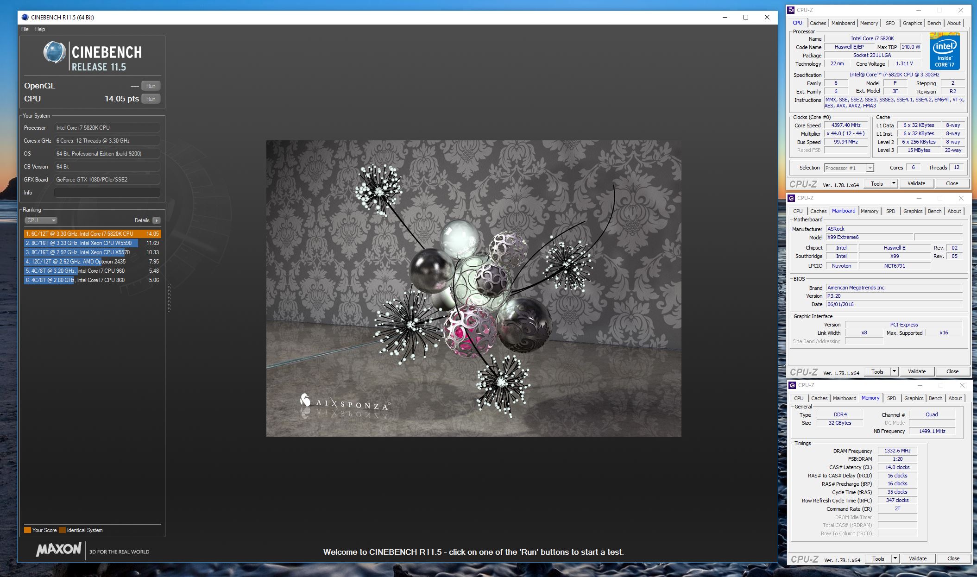
Task: Click the Identical System legend swatch
Action: click(x=62, y=530)
